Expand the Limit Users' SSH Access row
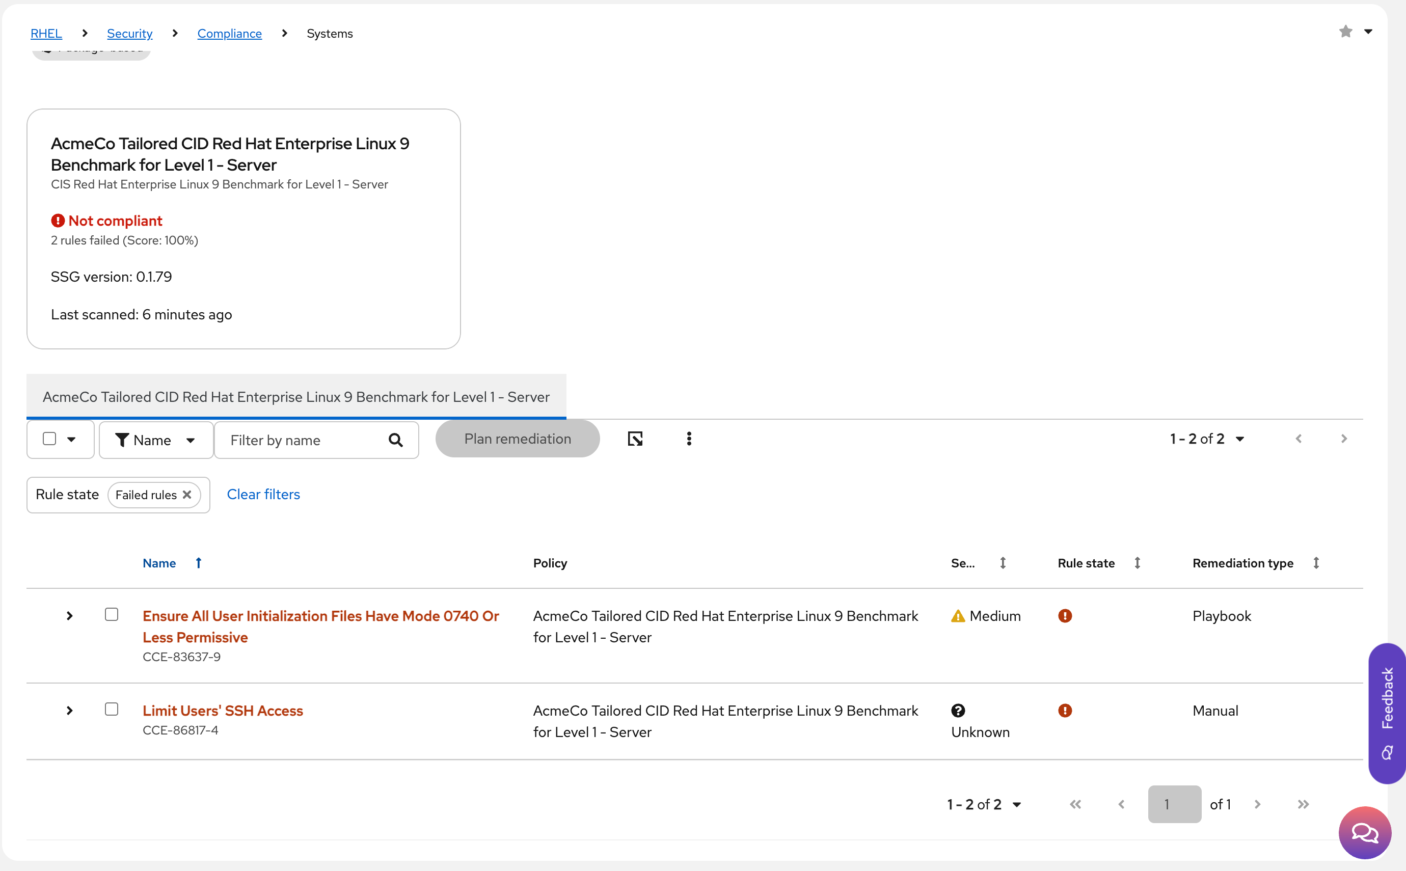This screenshot has width=1406, height=871. 70,710
